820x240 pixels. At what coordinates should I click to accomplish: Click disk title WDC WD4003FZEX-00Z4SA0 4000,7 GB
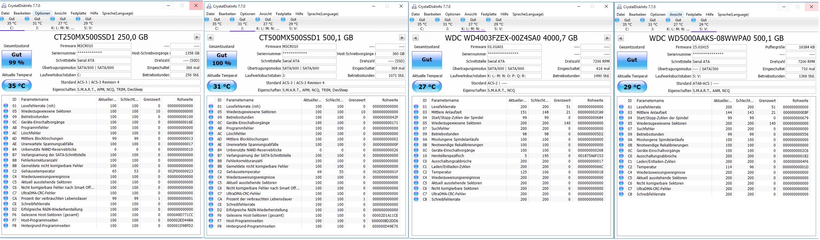tap(511, 38)
